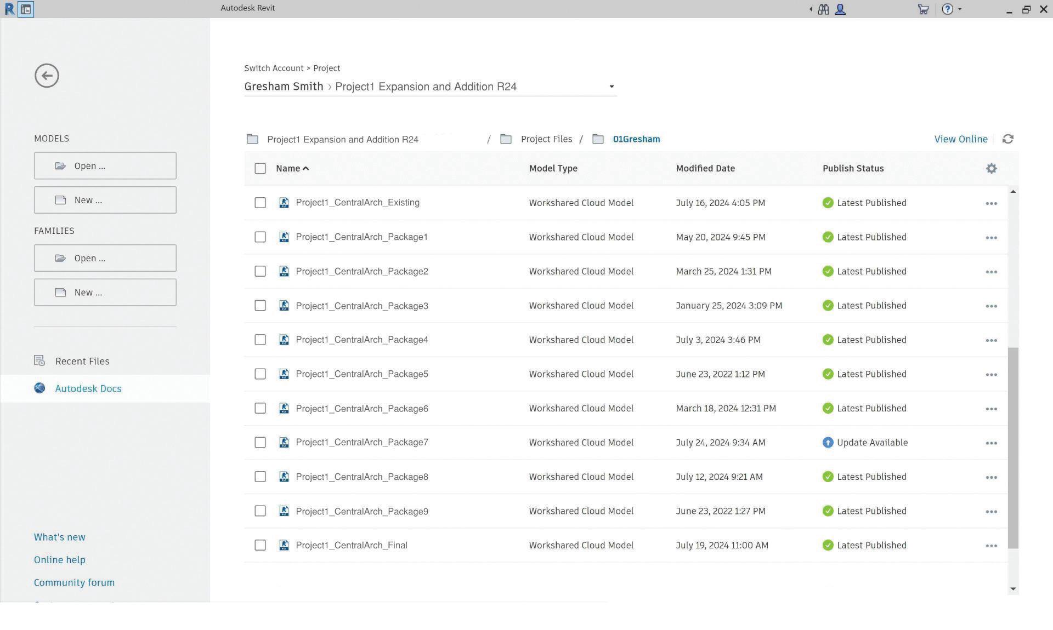Click the View Online link
The image size is (1053, 630).
click(960, 139)
